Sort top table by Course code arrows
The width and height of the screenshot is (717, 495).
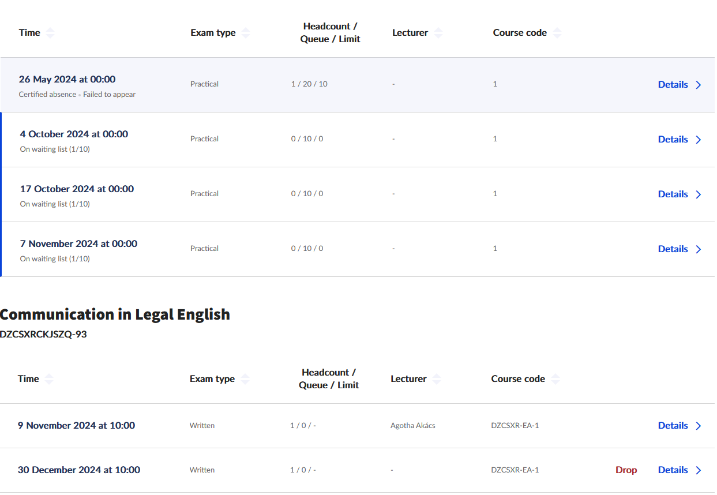pos(557,33)
